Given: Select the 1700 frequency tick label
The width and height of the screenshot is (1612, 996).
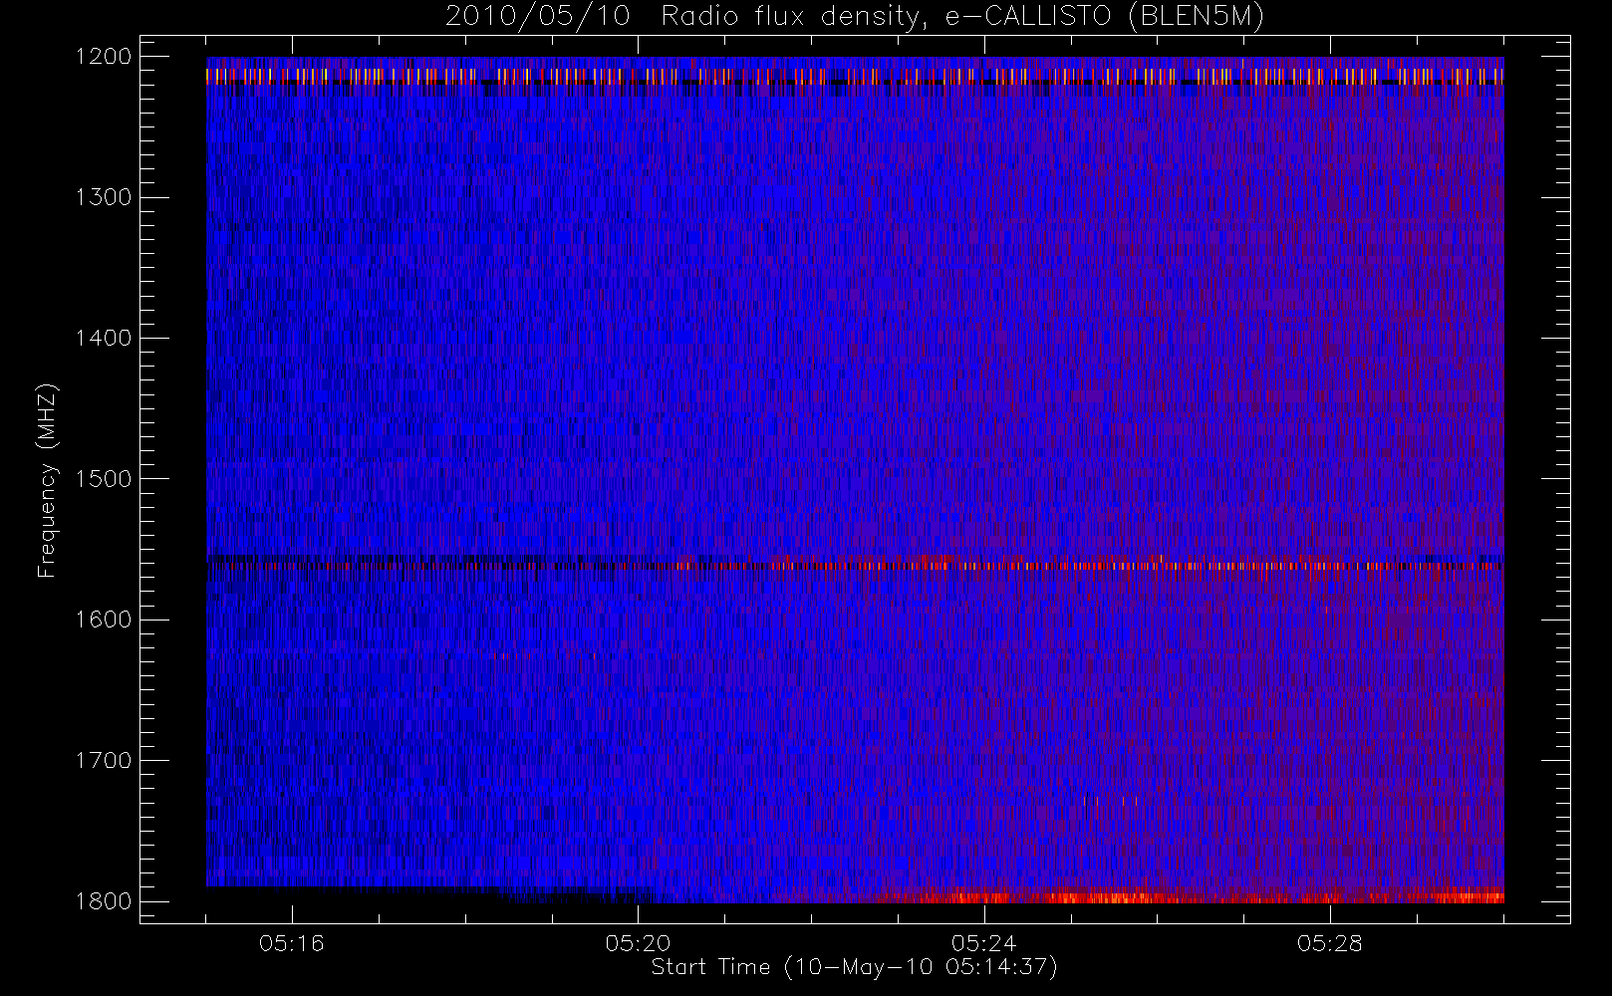Looking at the screenshot, I should [104, 761].
